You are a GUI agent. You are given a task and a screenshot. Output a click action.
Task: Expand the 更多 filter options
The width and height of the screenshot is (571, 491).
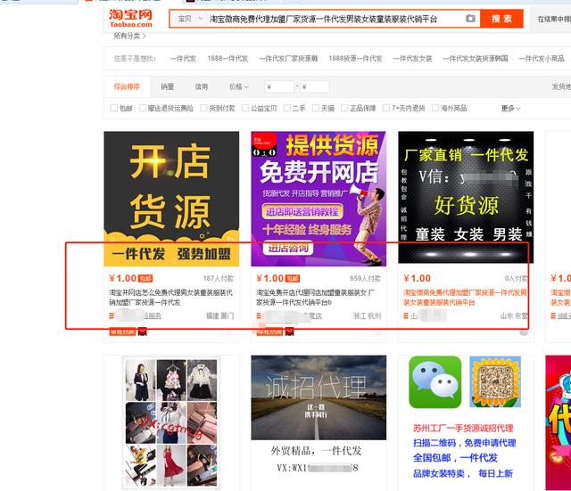click(x=510, y=108)
